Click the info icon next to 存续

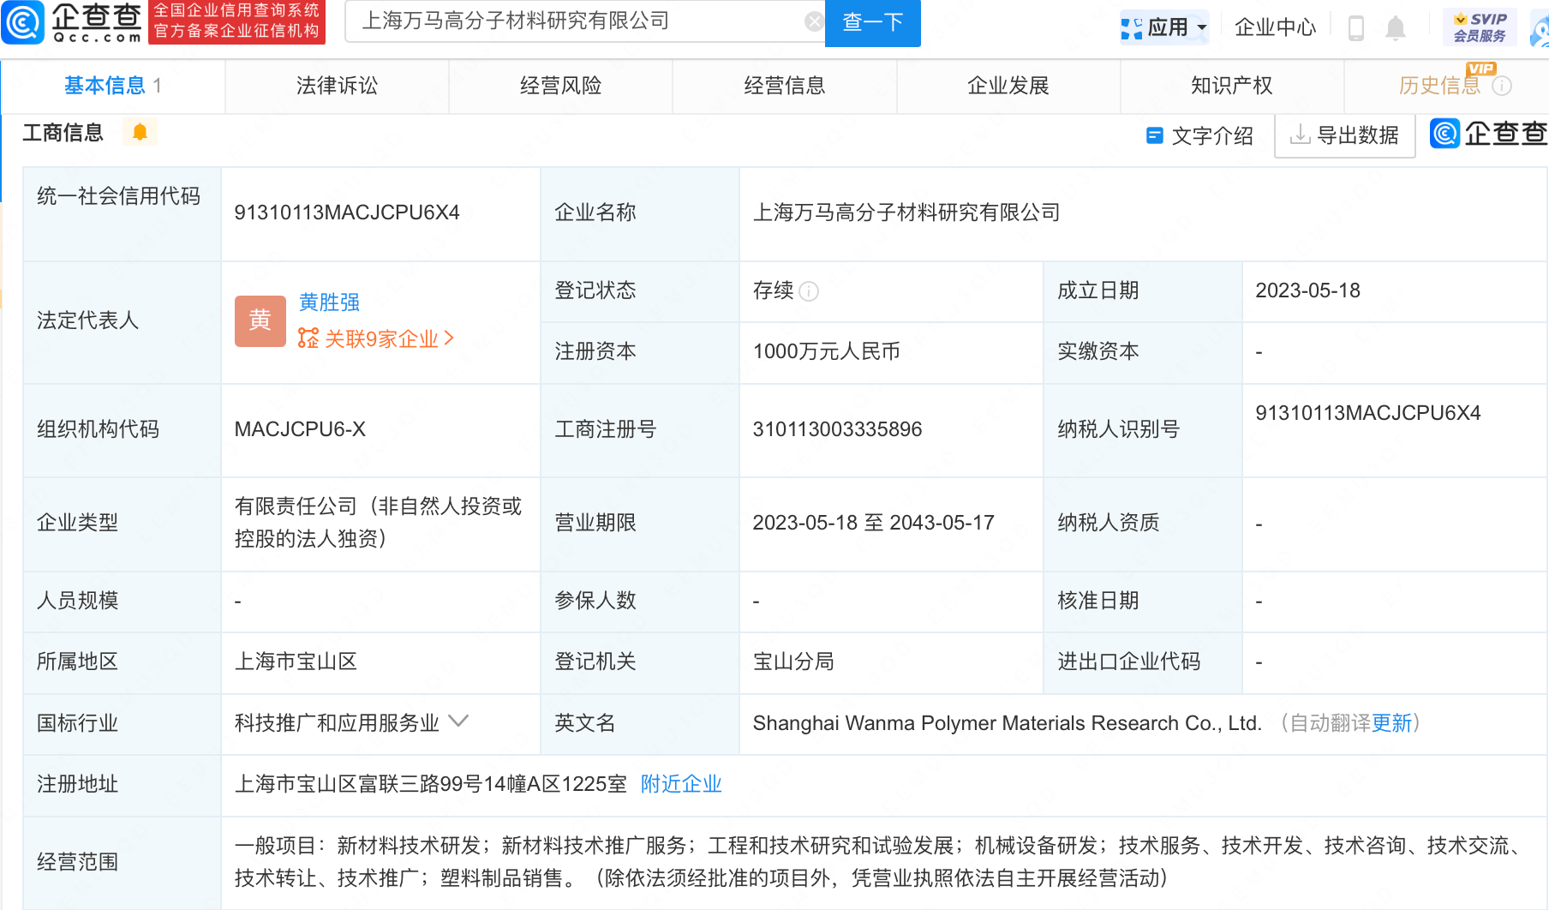tap(809, 291)
